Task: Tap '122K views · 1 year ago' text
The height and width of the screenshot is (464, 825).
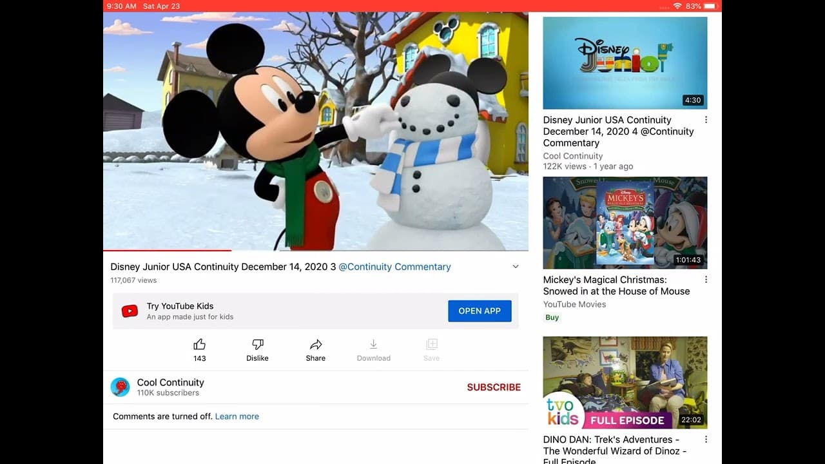Action: click(x=588, y=166)
